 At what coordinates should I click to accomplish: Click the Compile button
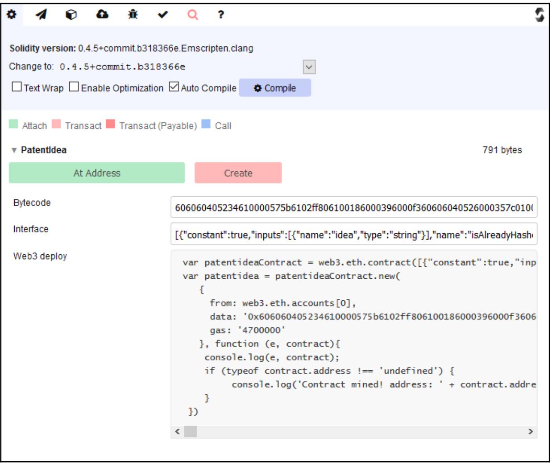point(275,88)
